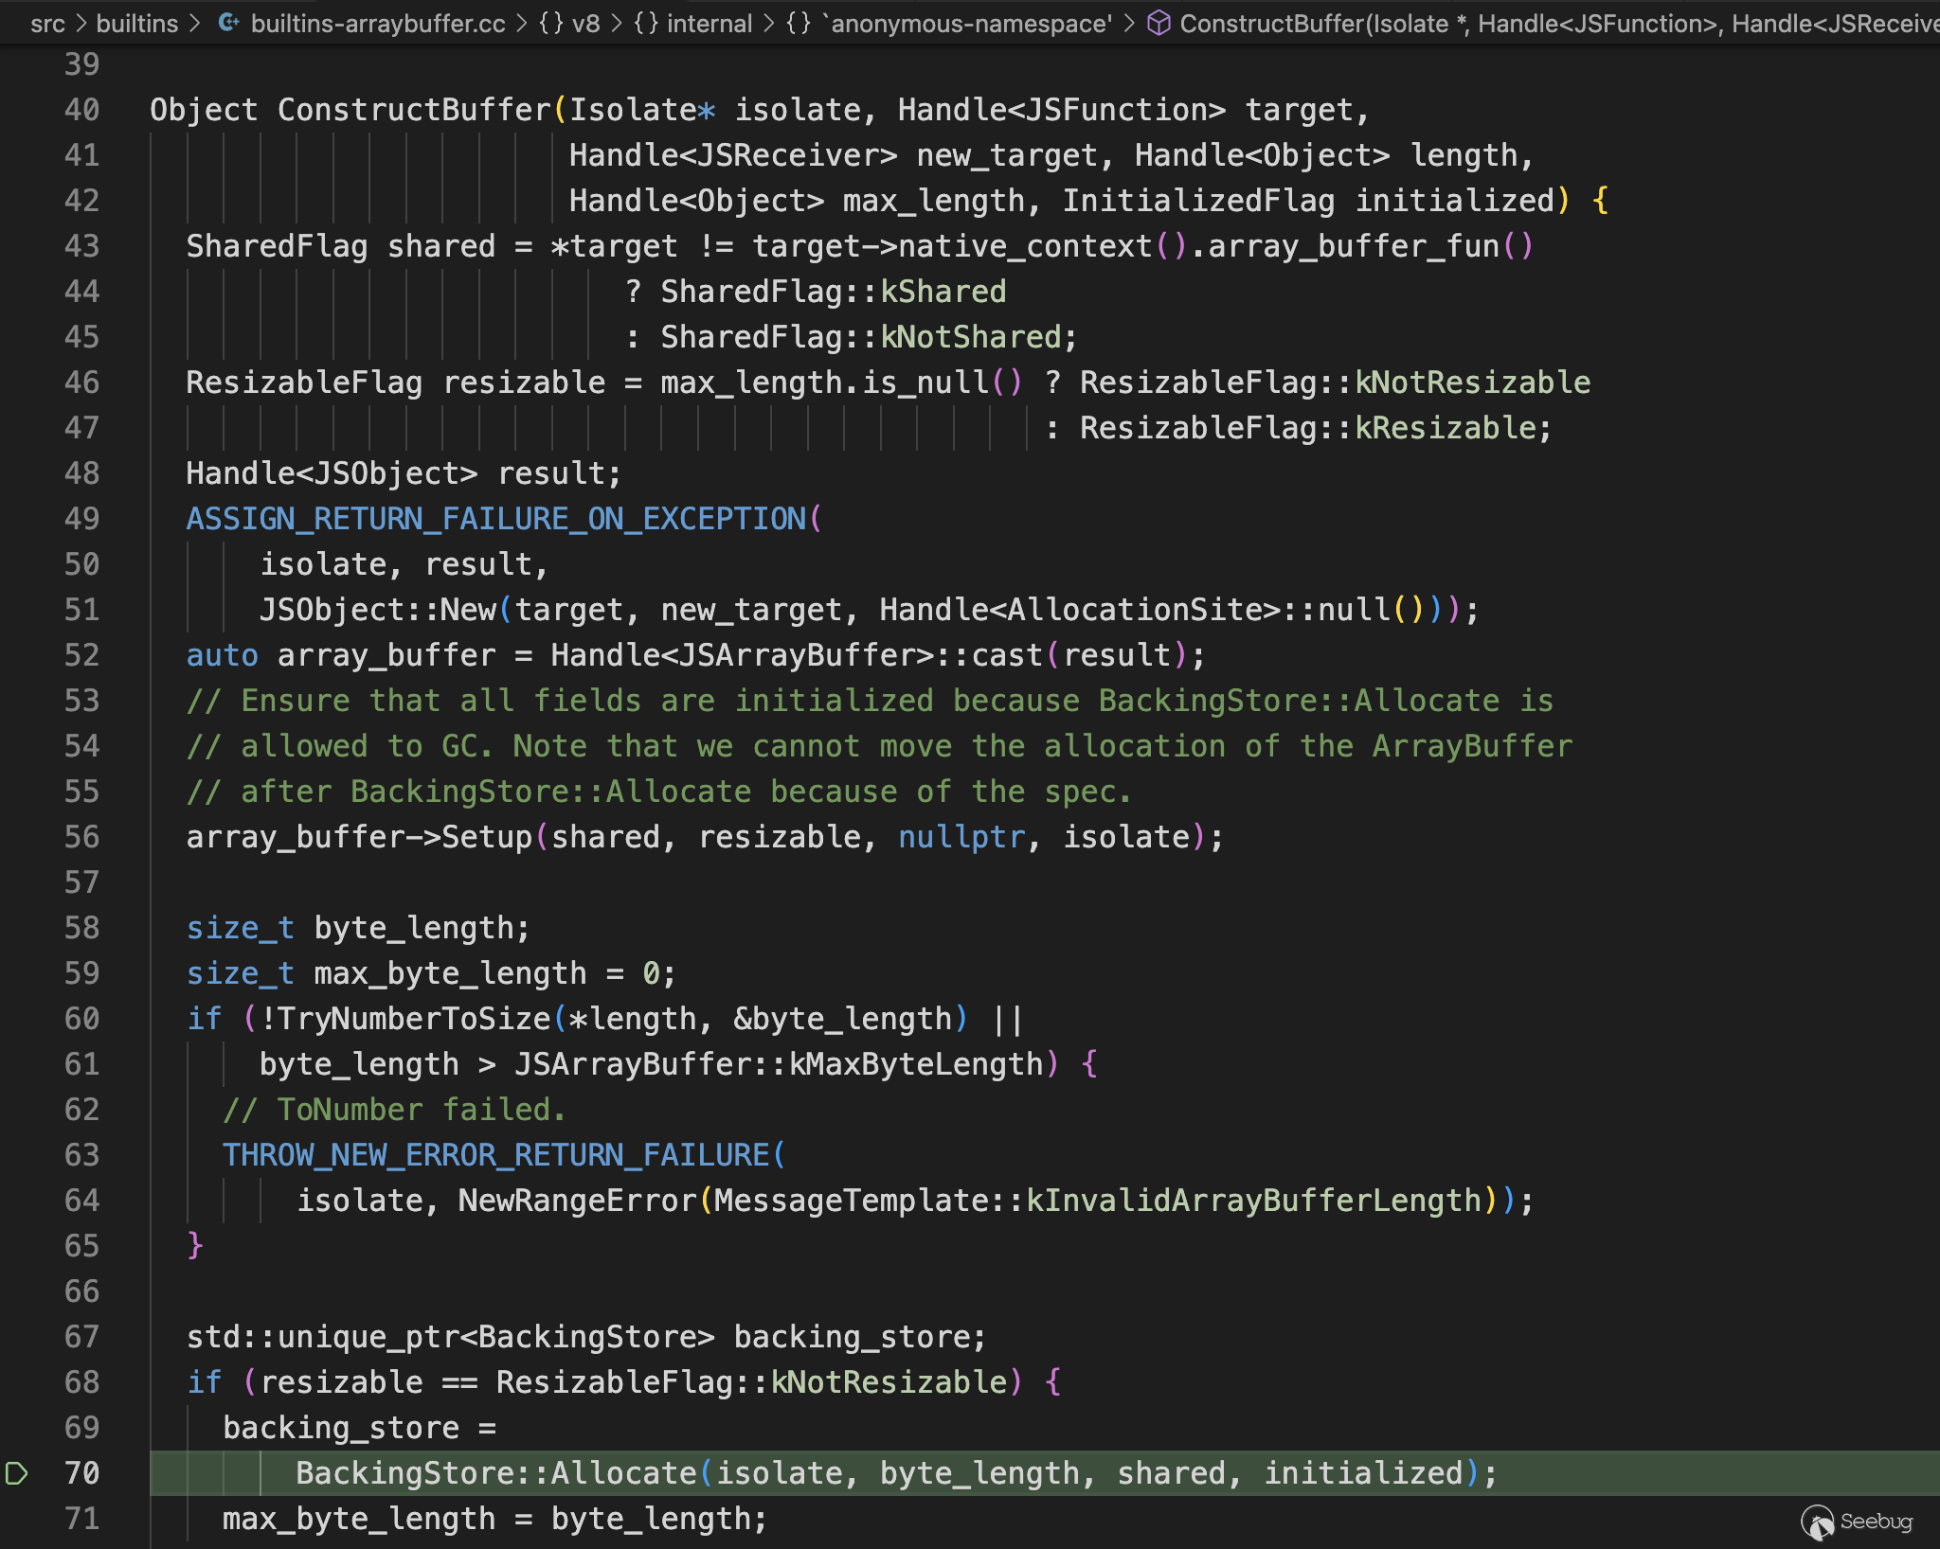Select line number 56 in gutter

click(x=81, y=837)
